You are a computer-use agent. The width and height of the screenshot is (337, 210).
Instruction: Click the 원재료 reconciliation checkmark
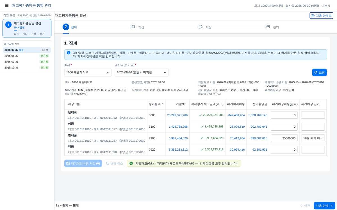[200, 115]
